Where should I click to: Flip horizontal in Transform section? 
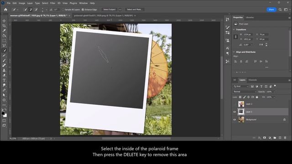click(261, 45)
